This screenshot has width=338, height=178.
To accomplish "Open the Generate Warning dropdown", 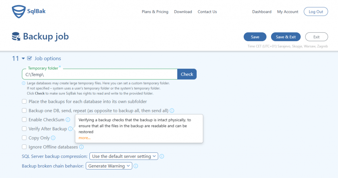I will coord(109,166).
